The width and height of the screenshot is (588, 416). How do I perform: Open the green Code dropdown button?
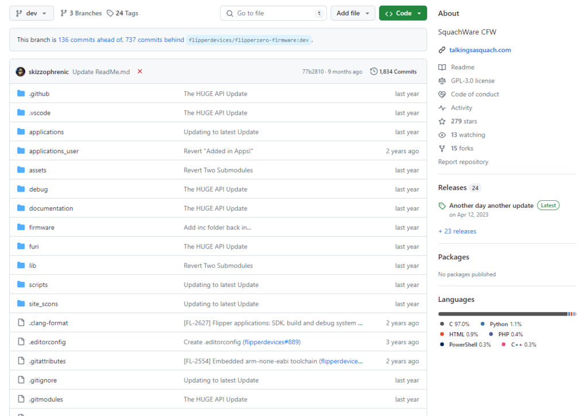(403, 13)
